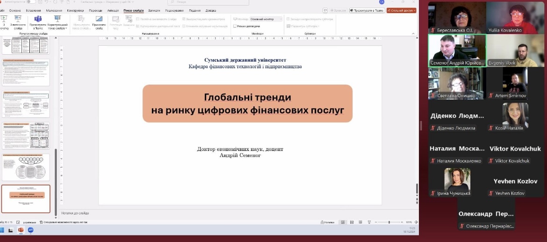Toggle Use Timings checkbox

click(x=184, y=19)
